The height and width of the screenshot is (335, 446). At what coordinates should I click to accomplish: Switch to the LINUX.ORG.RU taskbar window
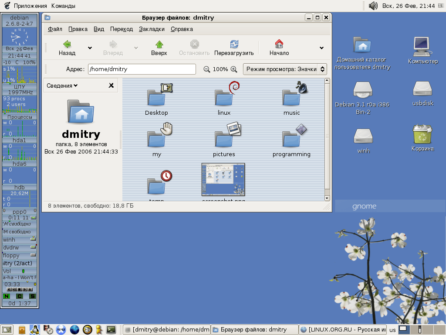tap(343, 330)
